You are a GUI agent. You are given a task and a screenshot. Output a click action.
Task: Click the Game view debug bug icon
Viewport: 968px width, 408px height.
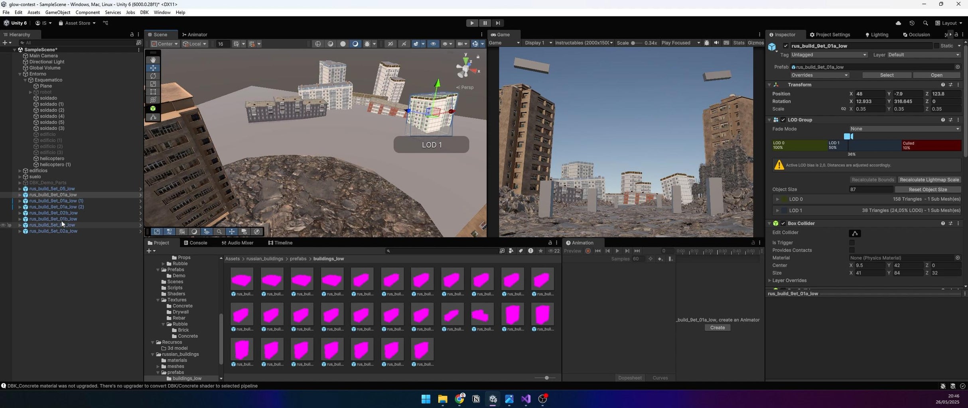tap(707, 43)
